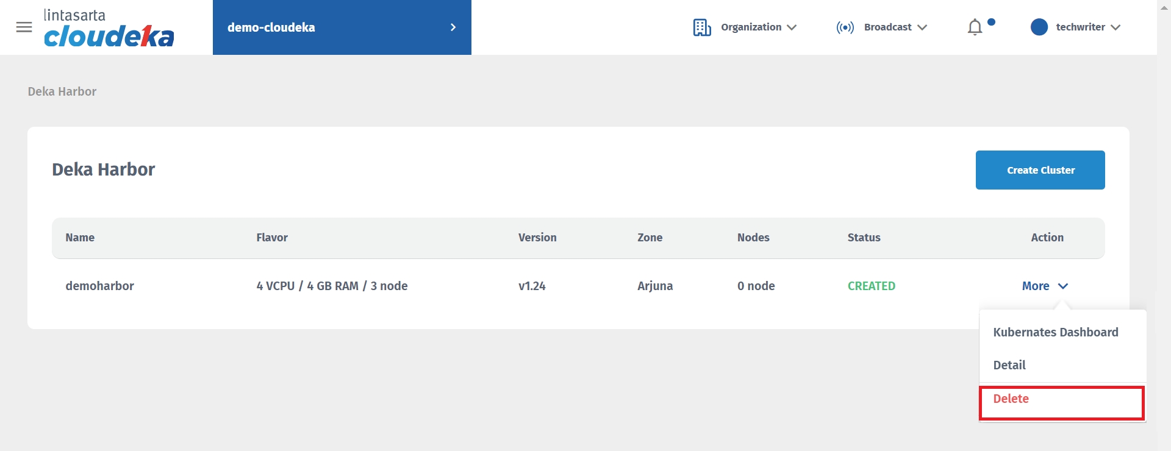The height and width of the screenshot is (451, 1171).
Task: Select Kubernates Dashboard from the menu
Action: tap(1055, 332)
